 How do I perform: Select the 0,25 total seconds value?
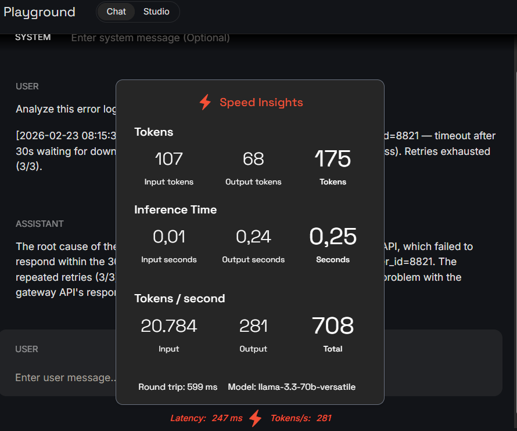(333, 237)
